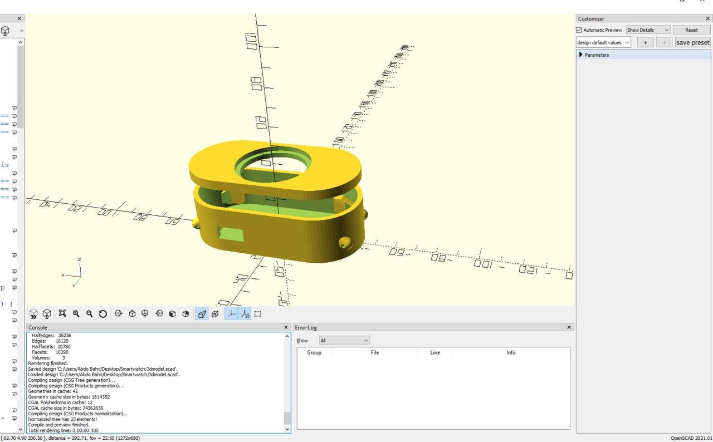Expand the Parameters section
The width and height of the screenshot is (713, 442).
coord(581,55)
